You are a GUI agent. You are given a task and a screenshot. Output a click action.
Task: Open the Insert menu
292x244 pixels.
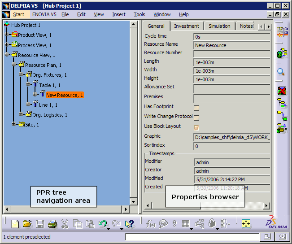pos(119,14)
